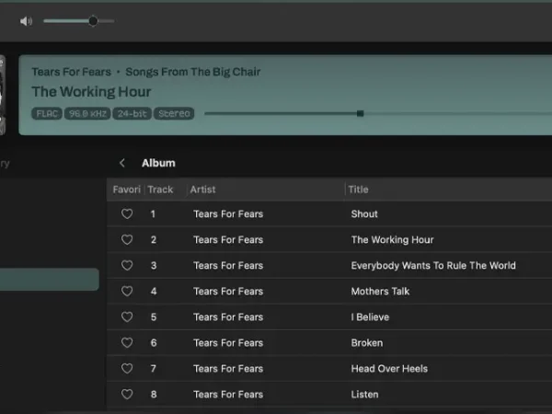The image size is (552, 414).
Task: Click the artist cell in the Listen row
Action: tap(228, 395)
